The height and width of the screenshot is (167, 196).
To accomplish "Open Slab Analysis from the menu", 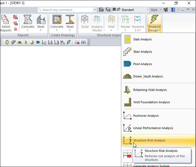I will coord(143,39).
